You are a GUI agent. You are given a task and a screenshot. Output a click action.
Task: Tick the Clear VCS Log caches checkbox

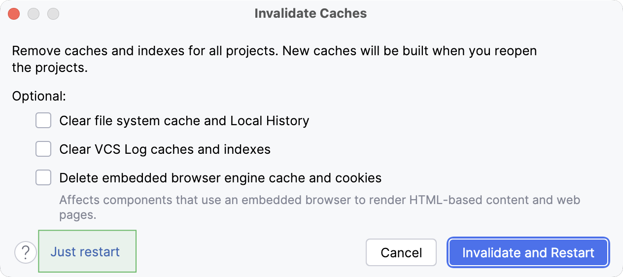(43, 149)
